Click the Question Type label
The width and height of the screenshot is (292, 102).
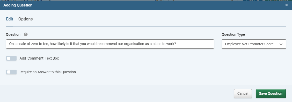[233, 34]
